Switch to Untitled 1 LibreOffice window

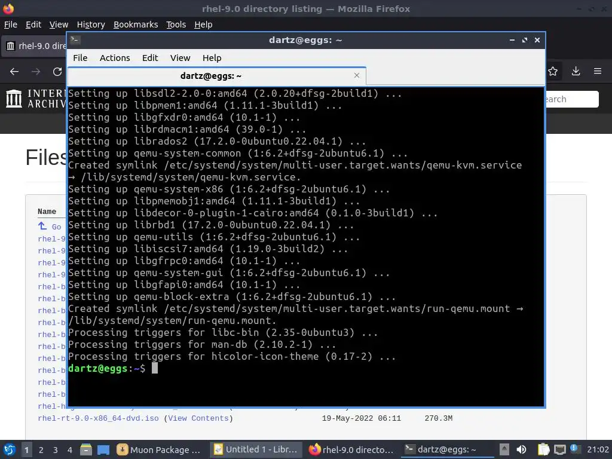256,449
